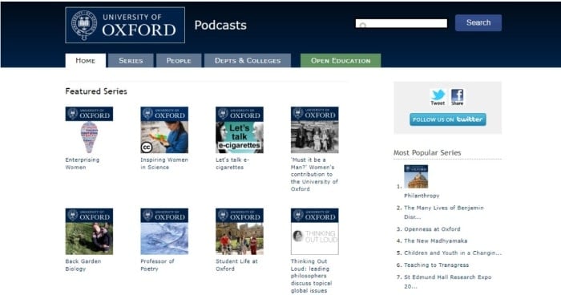Switch to the People tab
This screenshot has height=295, width=561.
[x=179, y=60]
